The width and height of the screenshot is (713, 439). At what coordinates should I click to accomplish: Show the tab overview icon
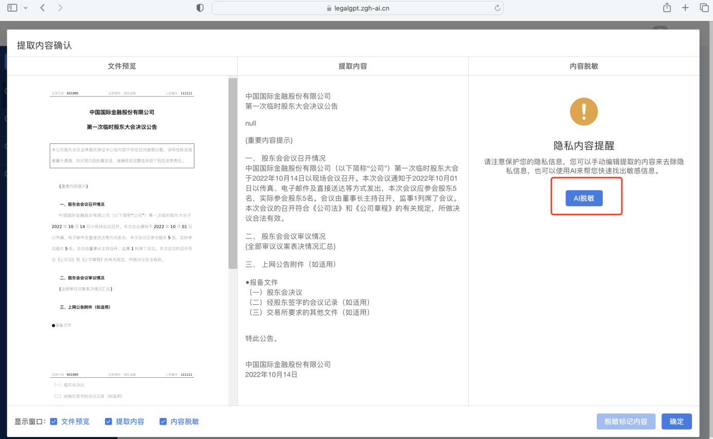(x=704, y=8)
